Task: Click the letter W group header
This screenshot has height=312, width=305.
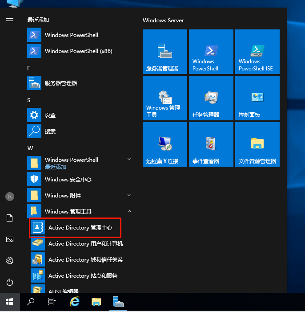Action: 30,148
